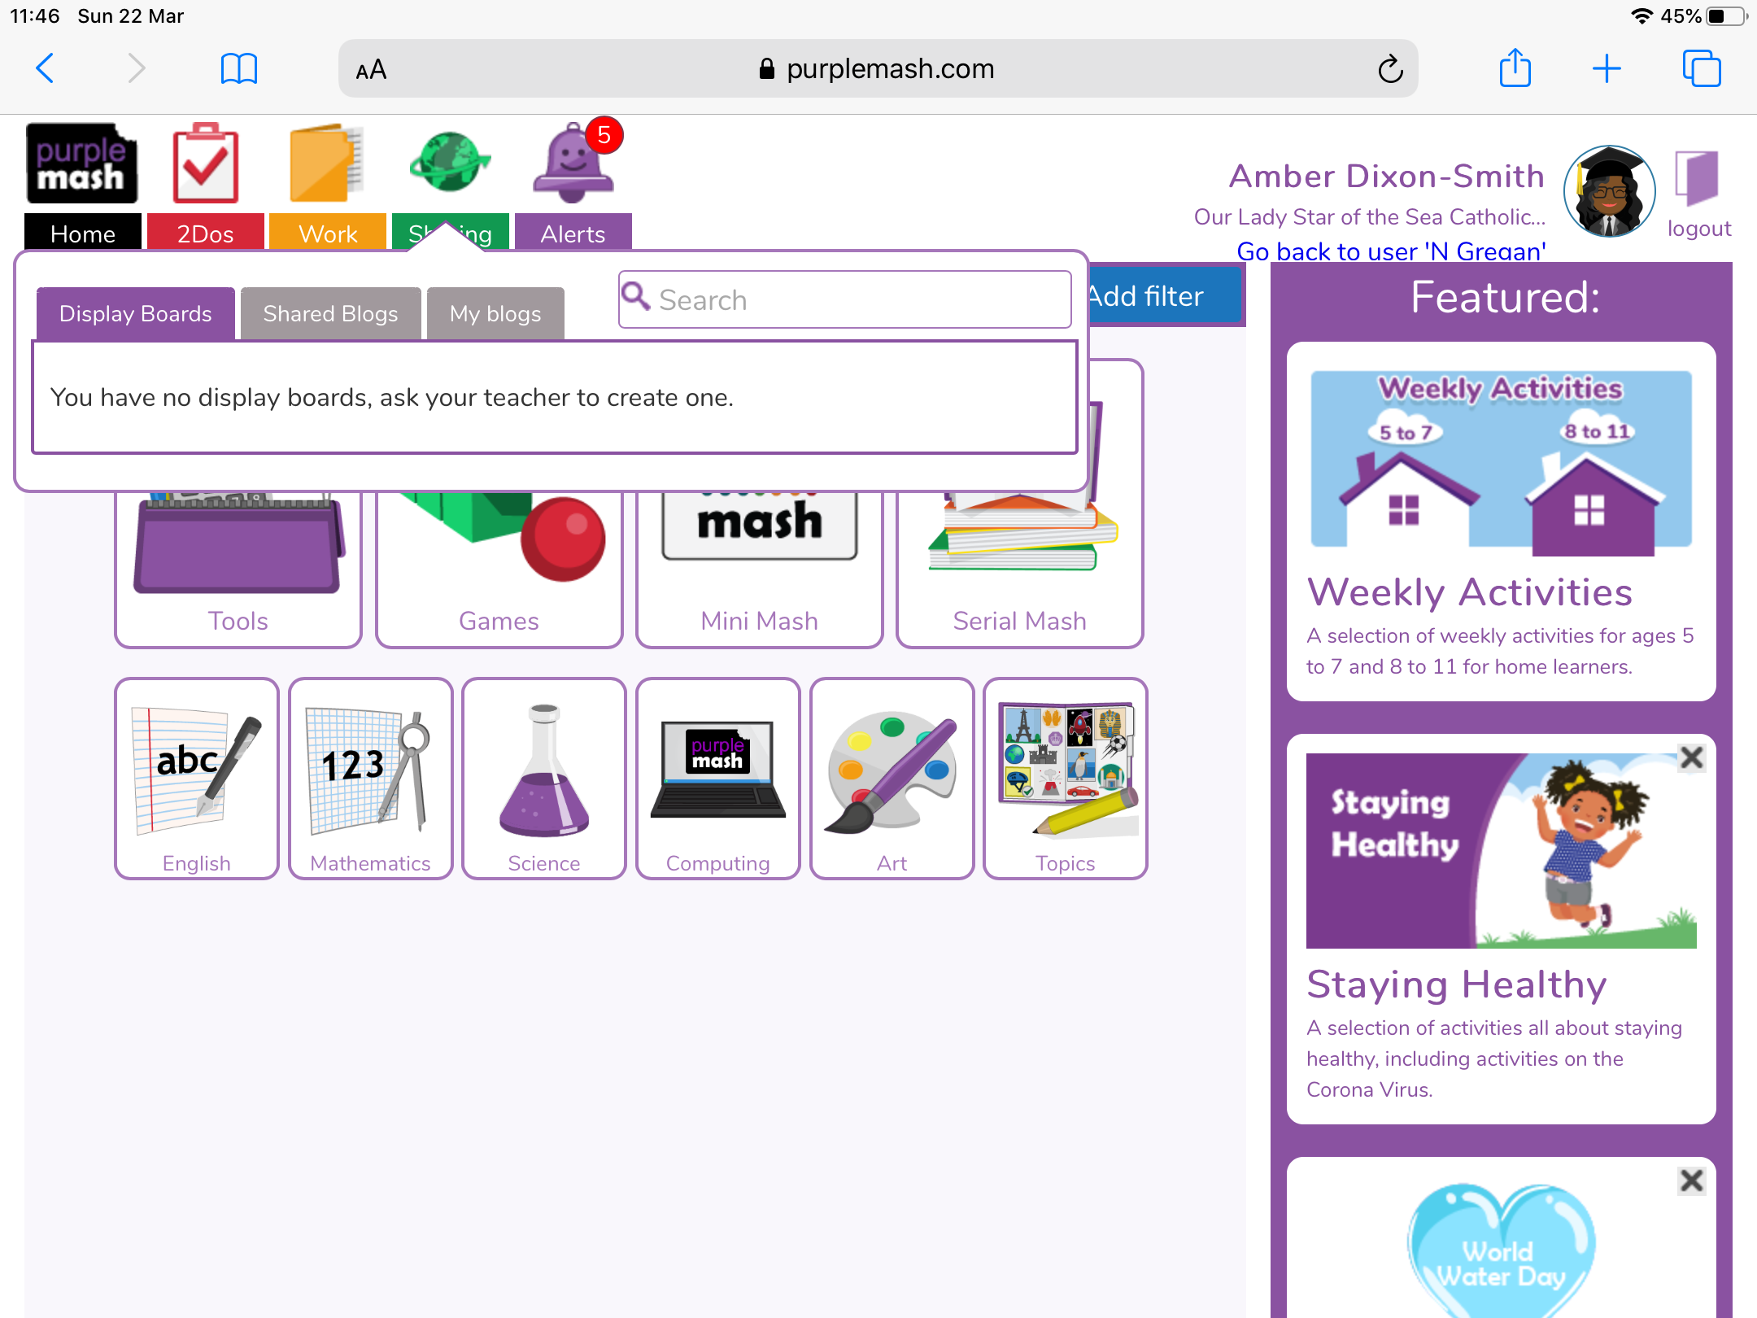Click the Alerts bell with 5 notifications
Image resolution: width=1757 pixels, height=1318 pixels.
[573, 164]
